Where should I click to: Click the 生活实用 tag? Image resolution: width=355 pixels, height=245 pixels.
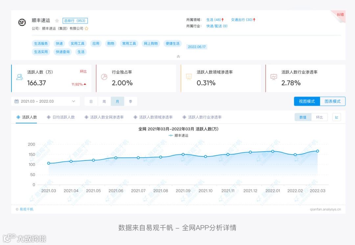point(41,52)
